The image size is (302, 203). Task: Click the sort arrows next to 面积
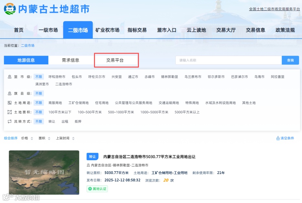point(50,138)
